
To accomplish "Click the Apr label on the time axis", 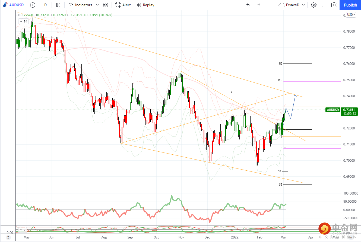I will pos(311,237).
